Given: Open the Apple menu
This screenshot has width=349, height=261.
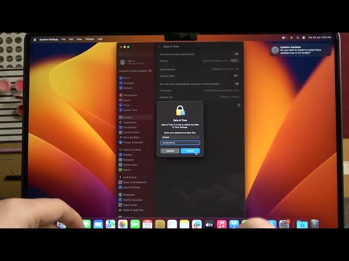Looking at the screenshot, I should click(35, 39).
